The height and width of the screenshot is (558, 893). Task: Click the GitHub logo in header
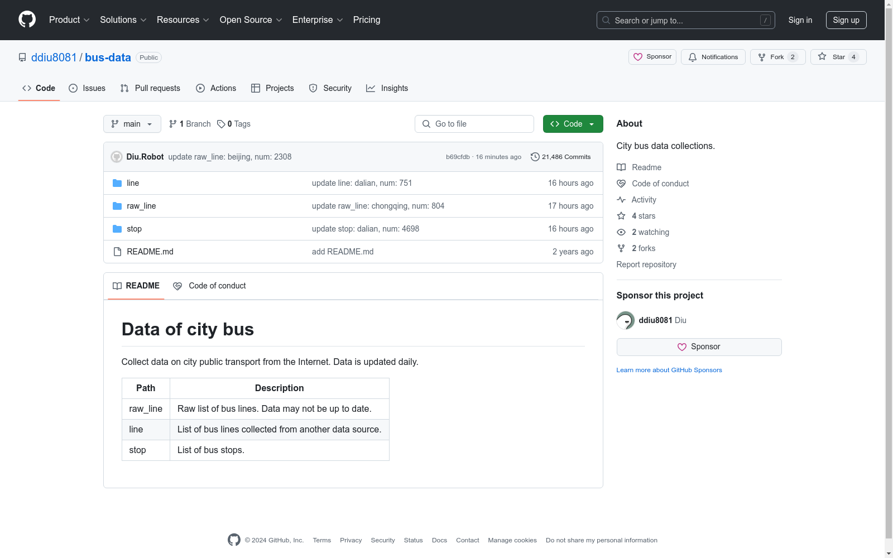[27, 20]
